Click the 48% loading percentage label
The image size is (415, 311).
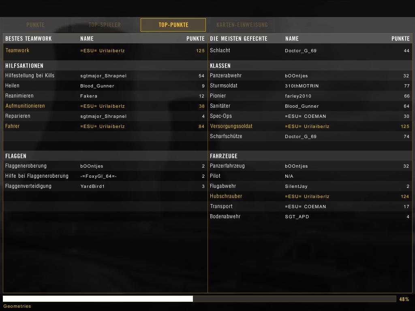pyautogui.click(x=404, y=299)
